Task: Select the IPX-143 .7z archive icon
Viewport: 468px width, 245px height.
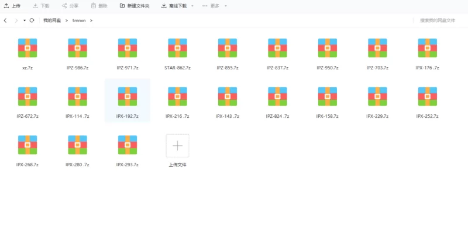Action: (x=228, y=96)
